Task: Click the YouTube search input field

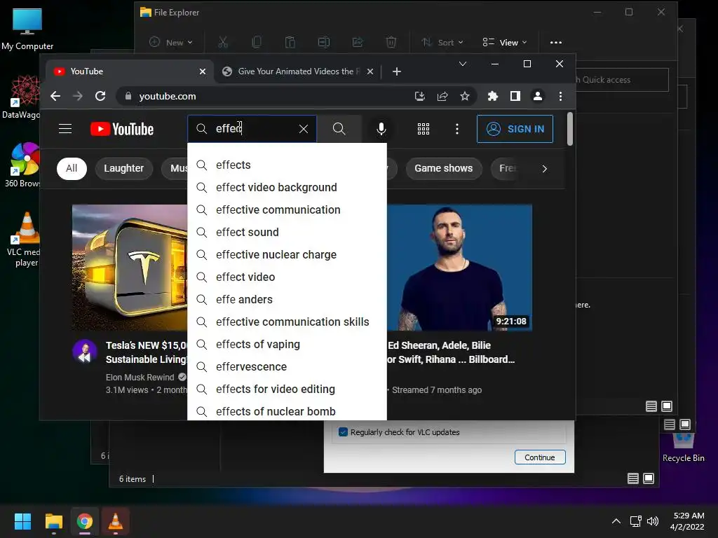Action: (x=252, y=129)
